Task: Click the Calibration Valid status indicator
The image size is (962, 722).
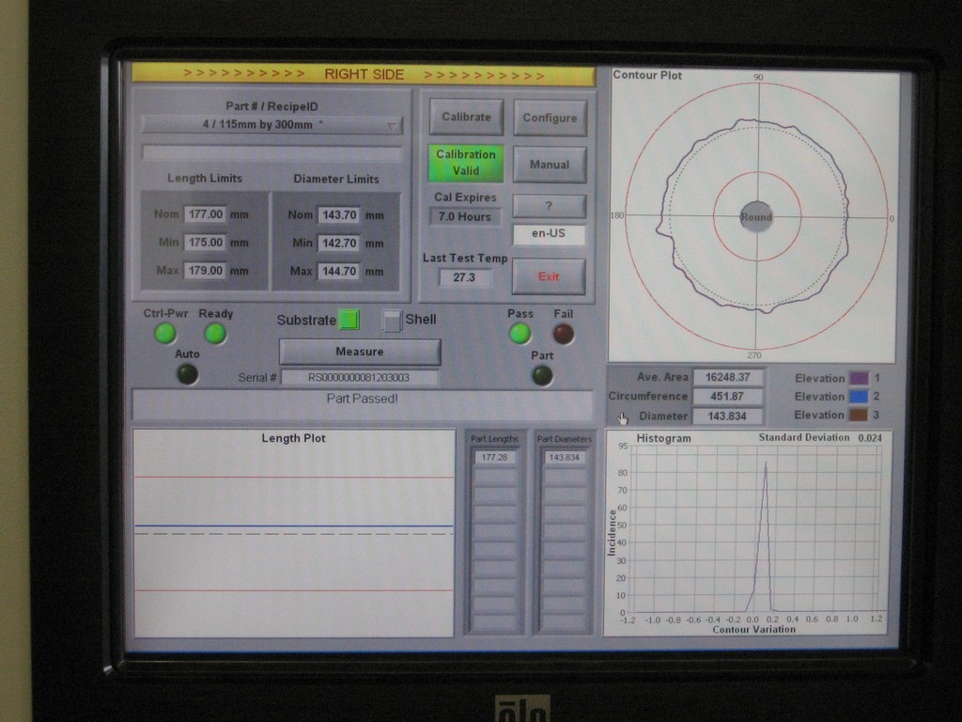Action: click(466, 163)
